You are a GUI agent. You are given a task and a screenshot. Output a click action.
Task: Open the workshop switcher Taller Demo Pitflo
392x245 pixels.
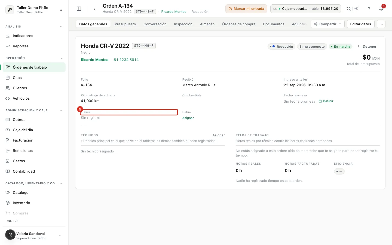[x=34, y=10]
